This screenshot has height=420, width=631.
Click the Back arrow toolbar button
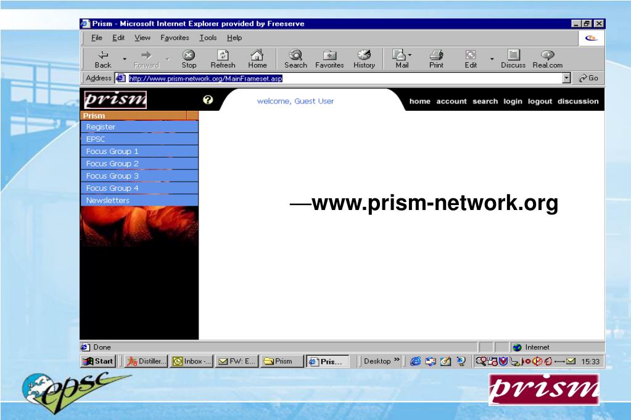click(103, 59)
